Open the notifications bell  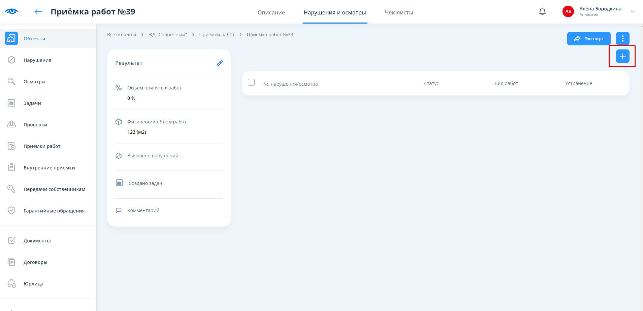pos(542,12)
